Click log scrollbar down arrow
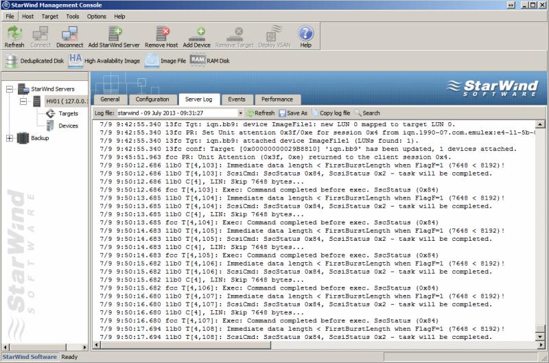549x363 pixels. pos(541,337)
